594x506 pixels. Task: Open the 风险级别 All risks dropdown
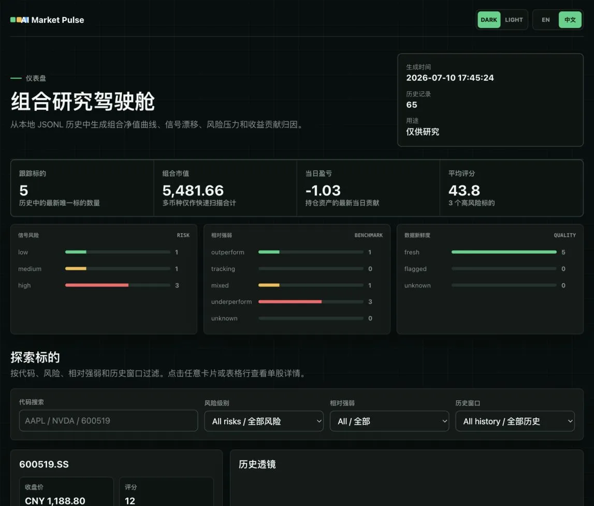coord(264,421)
